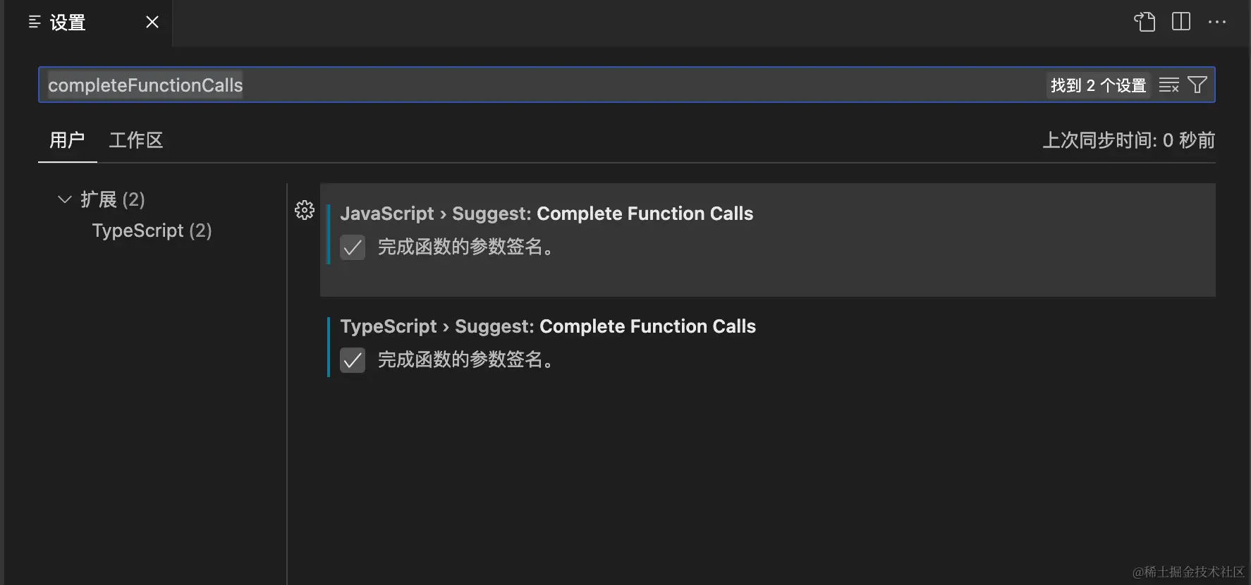Select the 扩展 (2) tree entry
Screen dimensions: 1251x585
[x=113, y=199]
